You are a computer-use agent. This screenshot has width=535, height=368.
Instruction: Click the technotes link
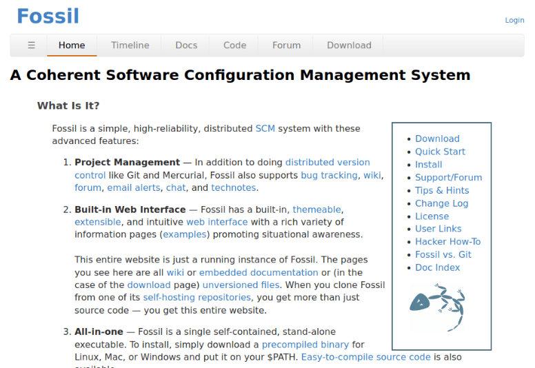[234, 188]
